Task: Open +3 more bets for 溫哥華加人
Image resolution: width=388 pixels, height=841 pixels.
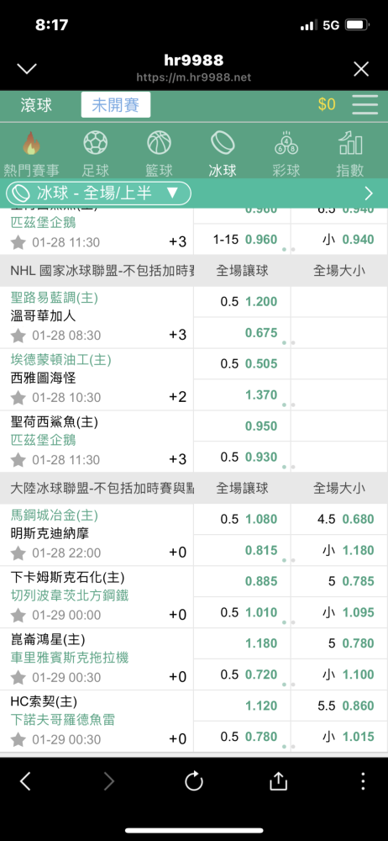Action: point(178,336)
